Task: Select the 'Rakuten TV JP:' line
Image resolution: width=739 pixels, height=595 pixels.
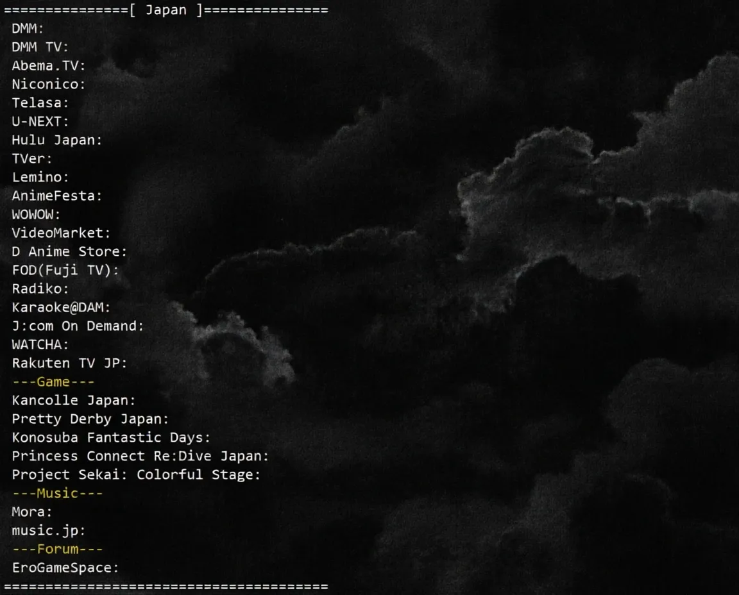Action: (x=69, y=363)
